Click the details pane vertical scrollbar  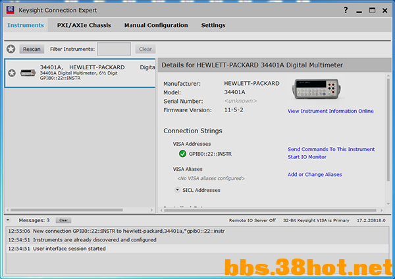pyautogui.click(x=388, y=129)
